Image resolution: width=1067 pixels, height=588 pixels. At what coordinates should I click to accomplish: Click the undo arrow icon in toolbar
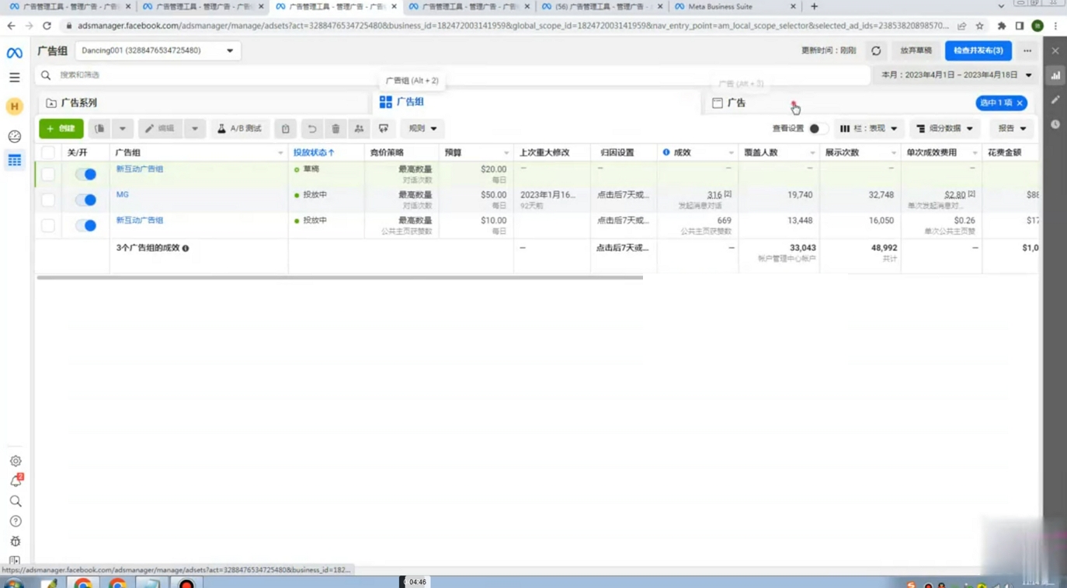311,128
